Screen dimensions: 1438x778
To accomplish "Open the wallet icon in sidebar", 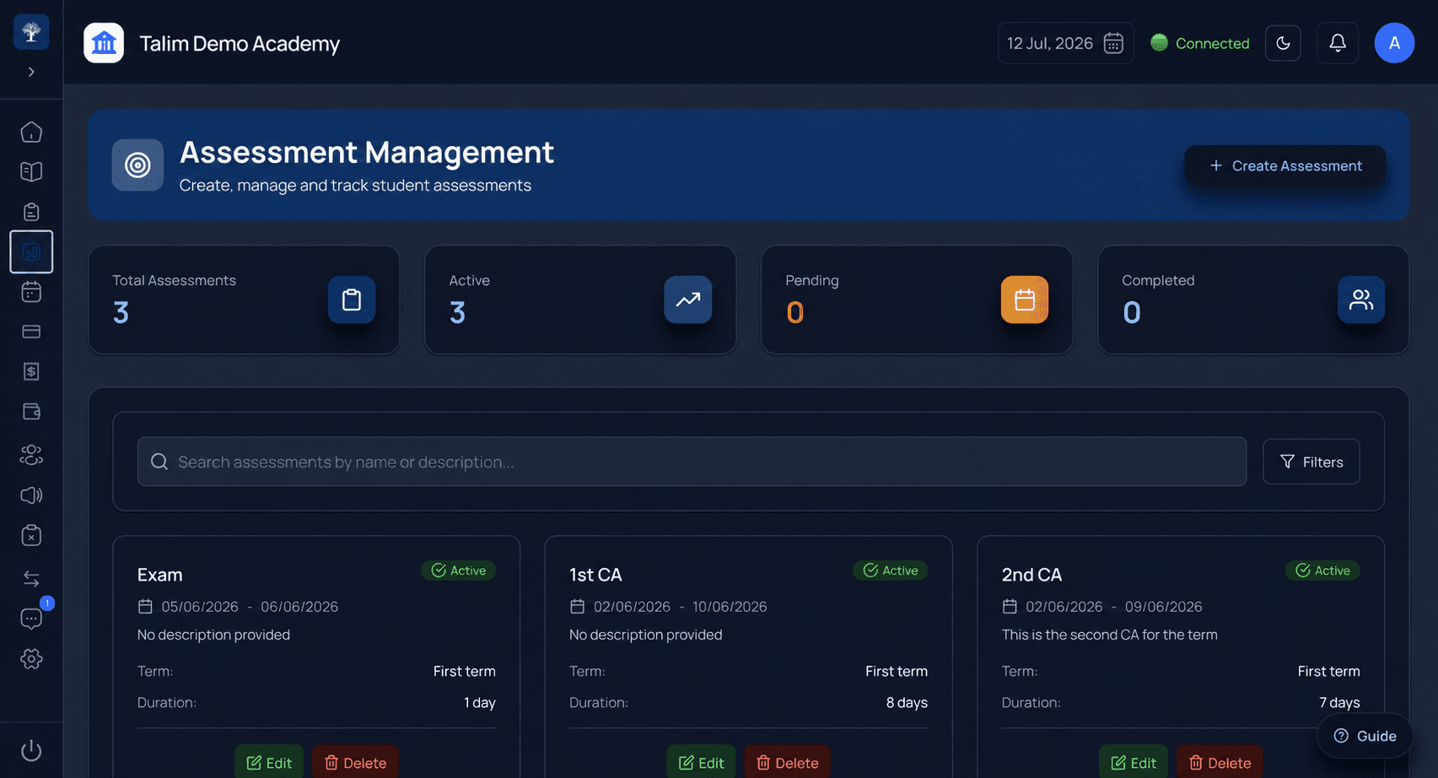I will (31, 412).
